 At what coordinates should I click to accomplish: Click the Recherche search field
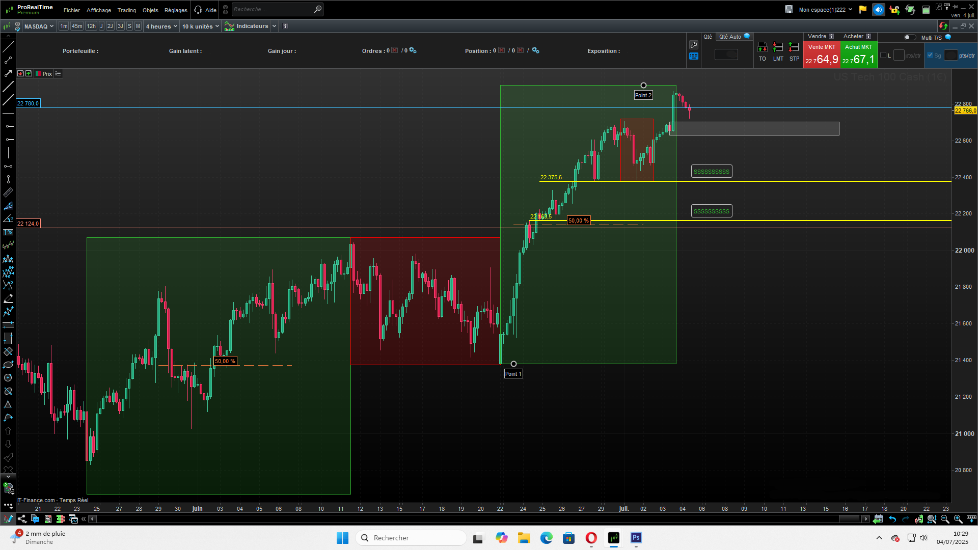pos(273,9)
